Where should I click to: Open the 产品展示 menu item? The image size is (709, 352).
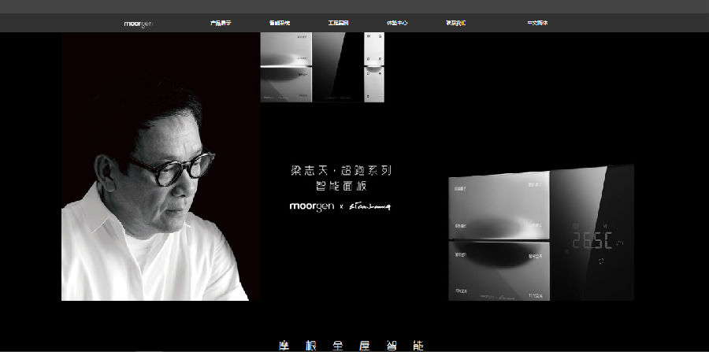[x=221, y=23]
